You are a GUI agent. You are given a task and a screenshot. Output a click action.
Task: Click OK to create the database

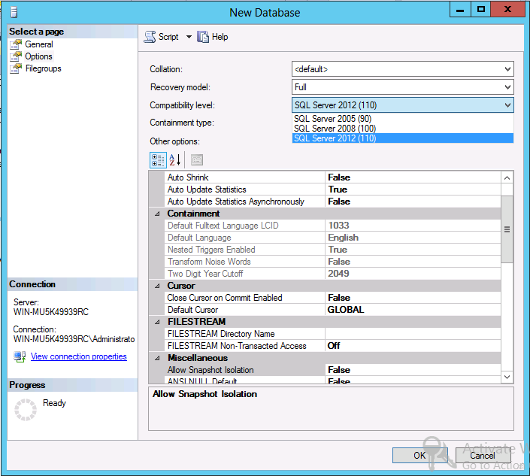pos(419,456)
